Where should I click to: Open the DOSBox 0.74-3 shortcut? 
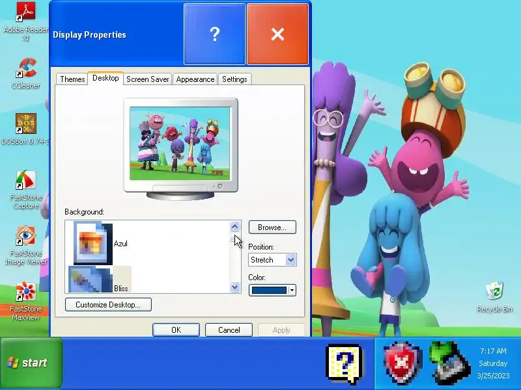pyautogui.click(x=25, y=129)
